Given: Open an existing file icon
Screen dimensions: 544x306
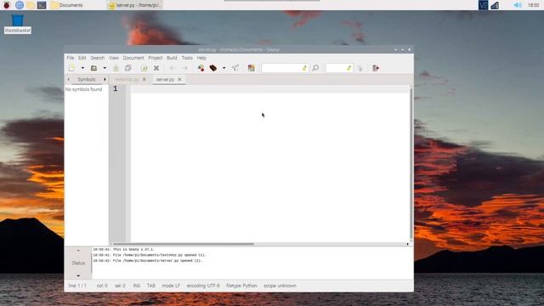Looking at the screenshot, I should click(93, 68).
